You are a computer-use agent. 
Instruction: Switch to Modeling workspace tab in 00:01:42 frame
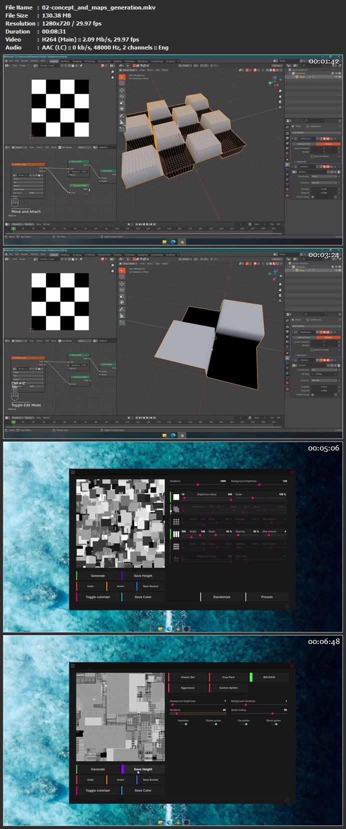click(65, 61)
